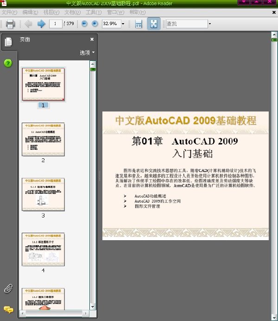Click bullet AutoCAD功能概述 in document

pos(150,196)
